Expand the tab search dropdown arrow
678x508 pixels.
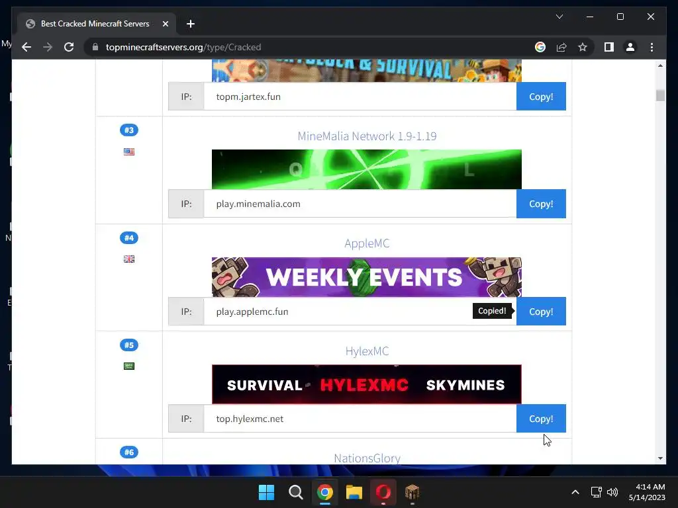[559, 17]
